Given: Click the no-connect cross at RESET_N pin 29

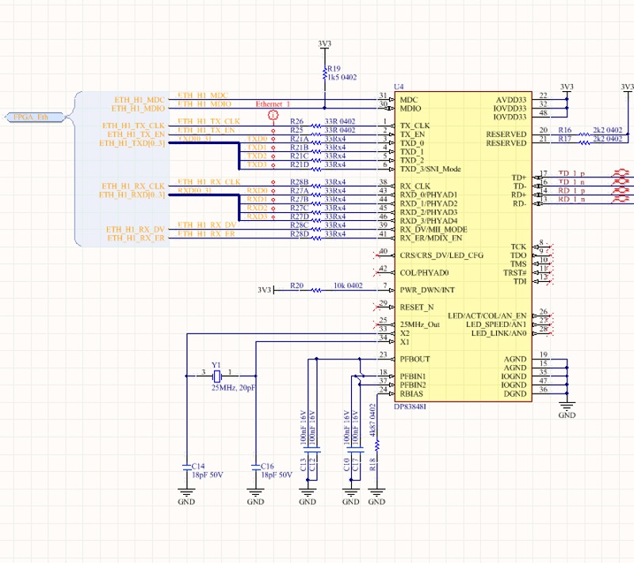Looking at the screenshot, I should point(376,307).
